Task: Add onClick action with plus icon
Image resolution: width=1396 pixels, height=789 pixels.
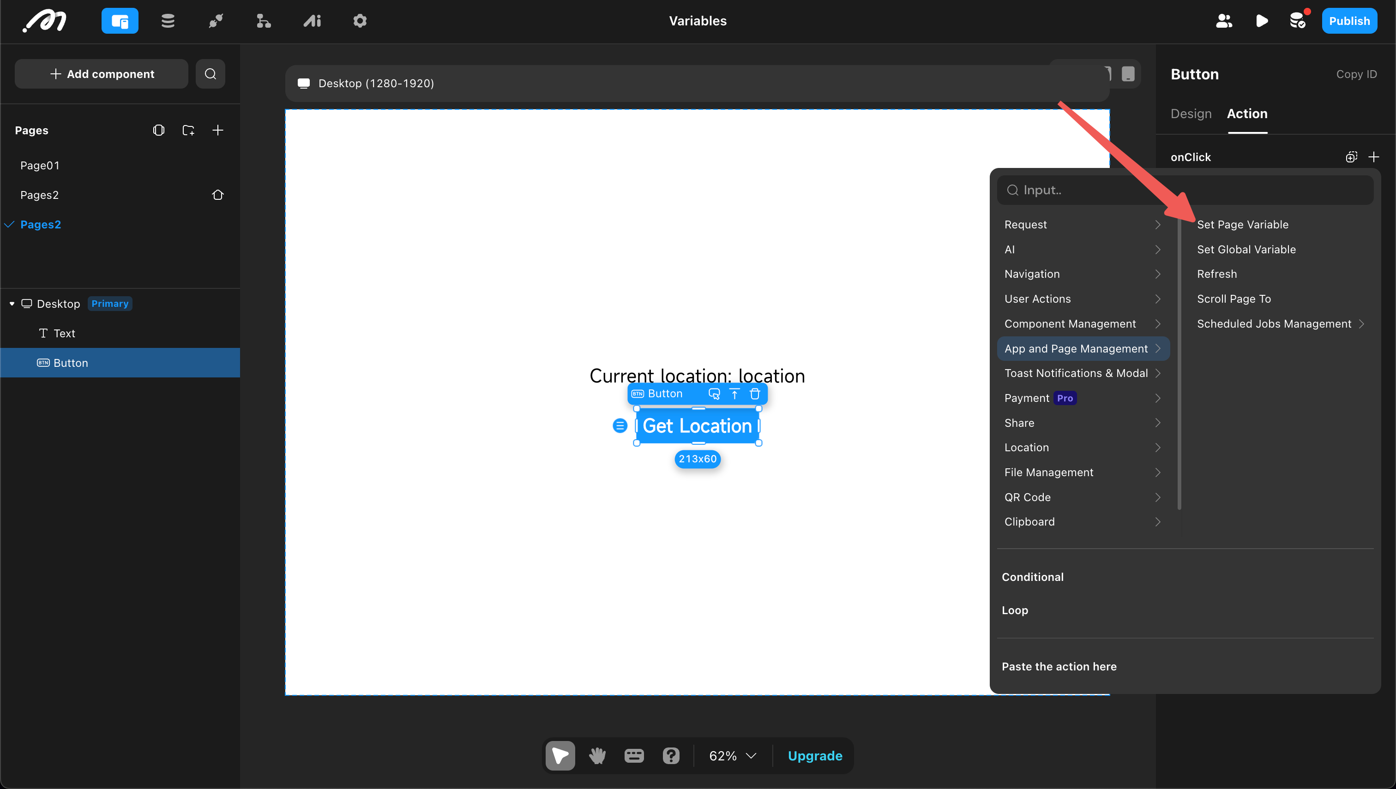Action: pos(1373,157)
